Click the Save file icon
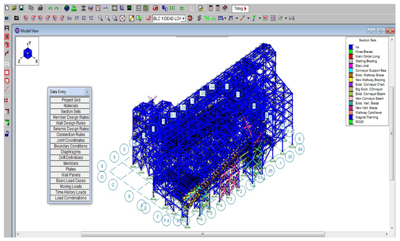The image size is (400, 241). click(21, 8)
